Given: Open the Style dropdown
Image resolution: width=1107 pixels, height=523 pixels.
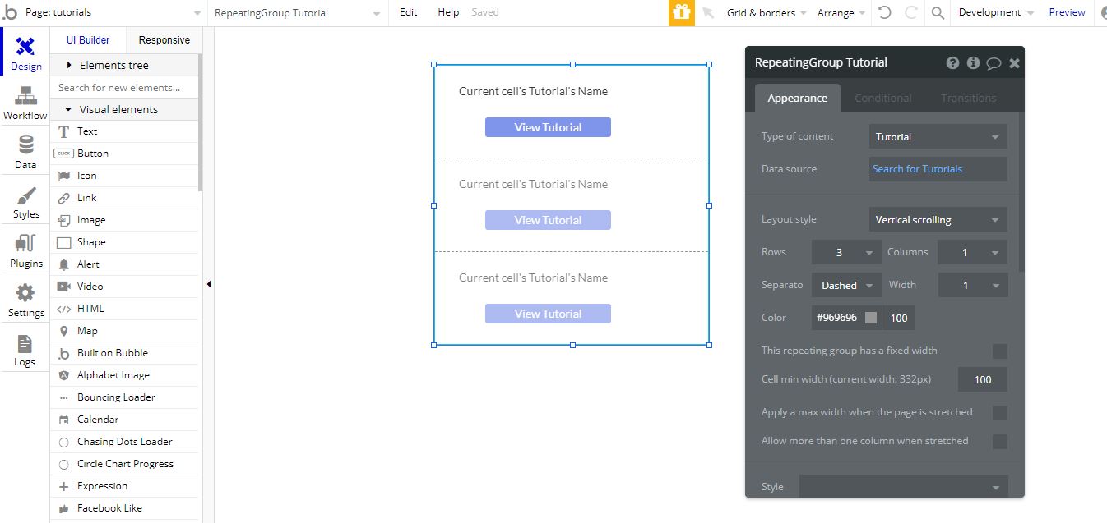Looking at the screenshot, I should click(x=903, y=486).
